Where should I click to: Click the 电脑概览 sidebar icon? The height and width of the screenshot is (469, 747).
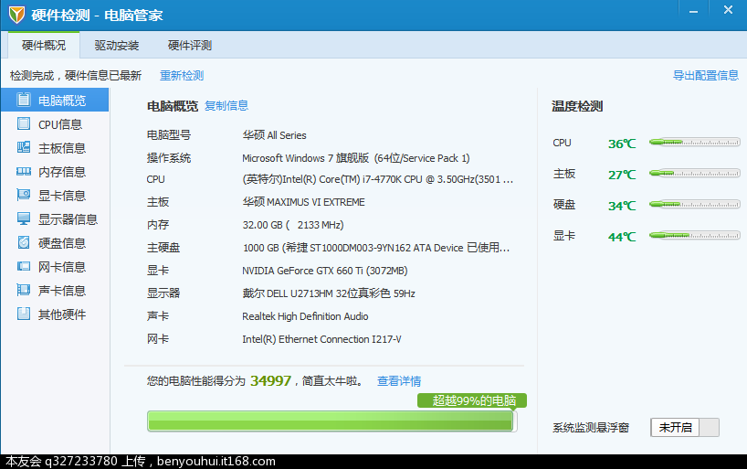pyautogui.click(x=24, y=100)
